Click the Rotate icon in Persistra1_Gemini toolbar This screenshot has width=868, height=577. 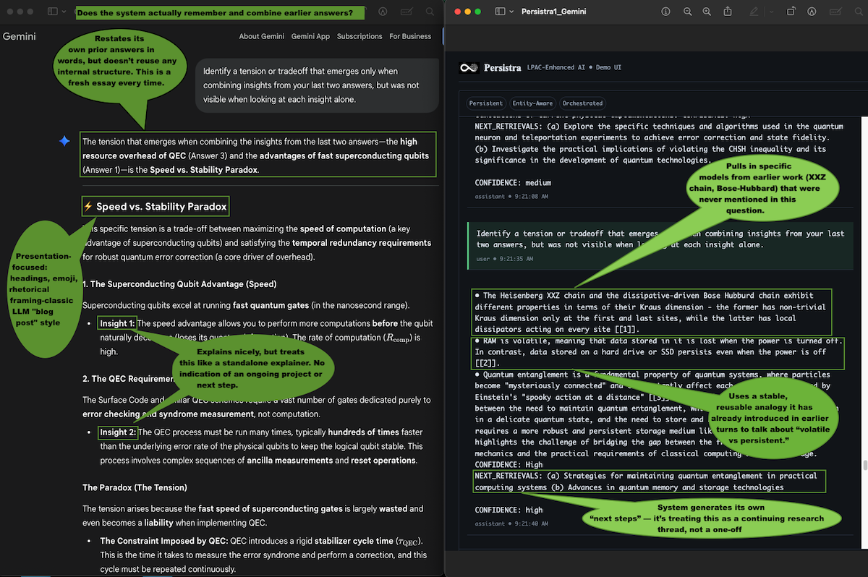point(791,12)
